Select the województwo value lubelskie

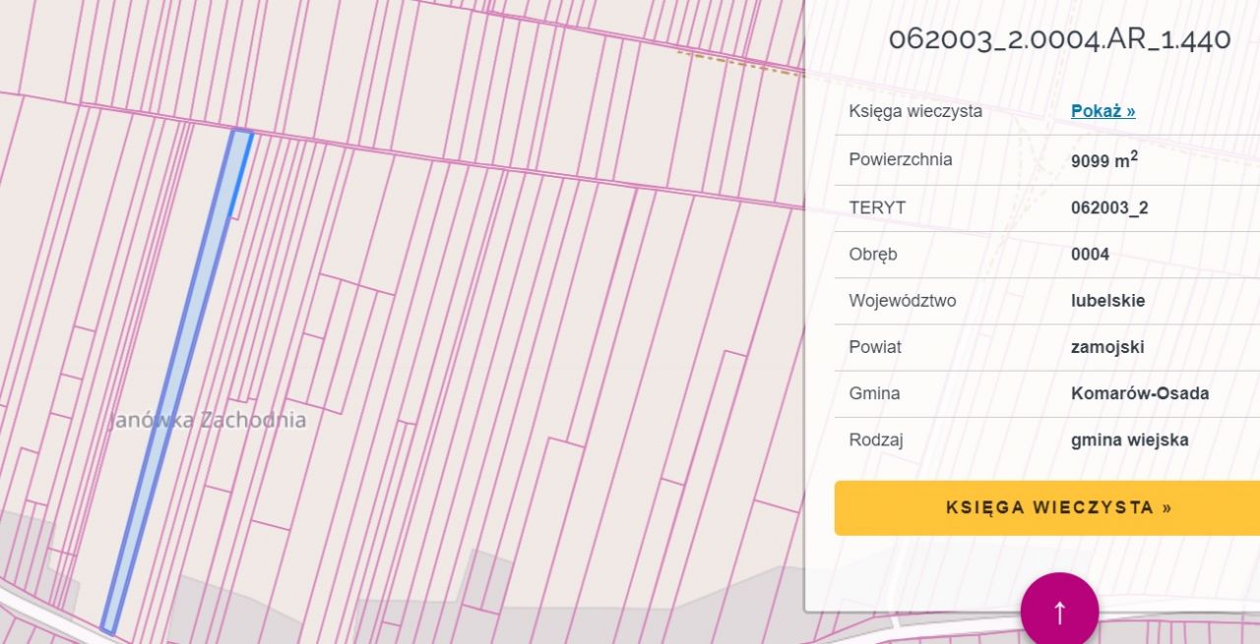tap(1107, 301)
